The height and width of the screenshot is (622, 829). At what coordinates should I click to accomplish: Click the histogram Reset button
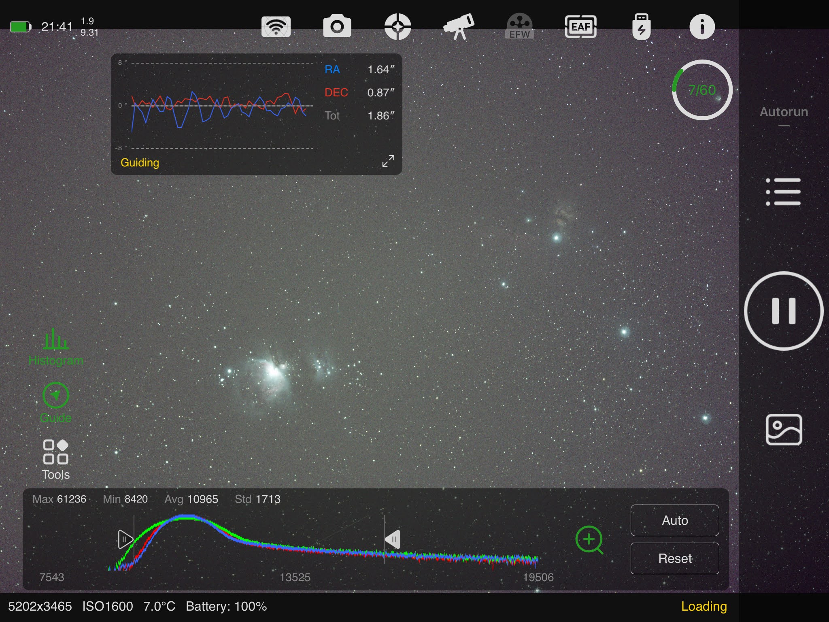click(x=675, y=558)
